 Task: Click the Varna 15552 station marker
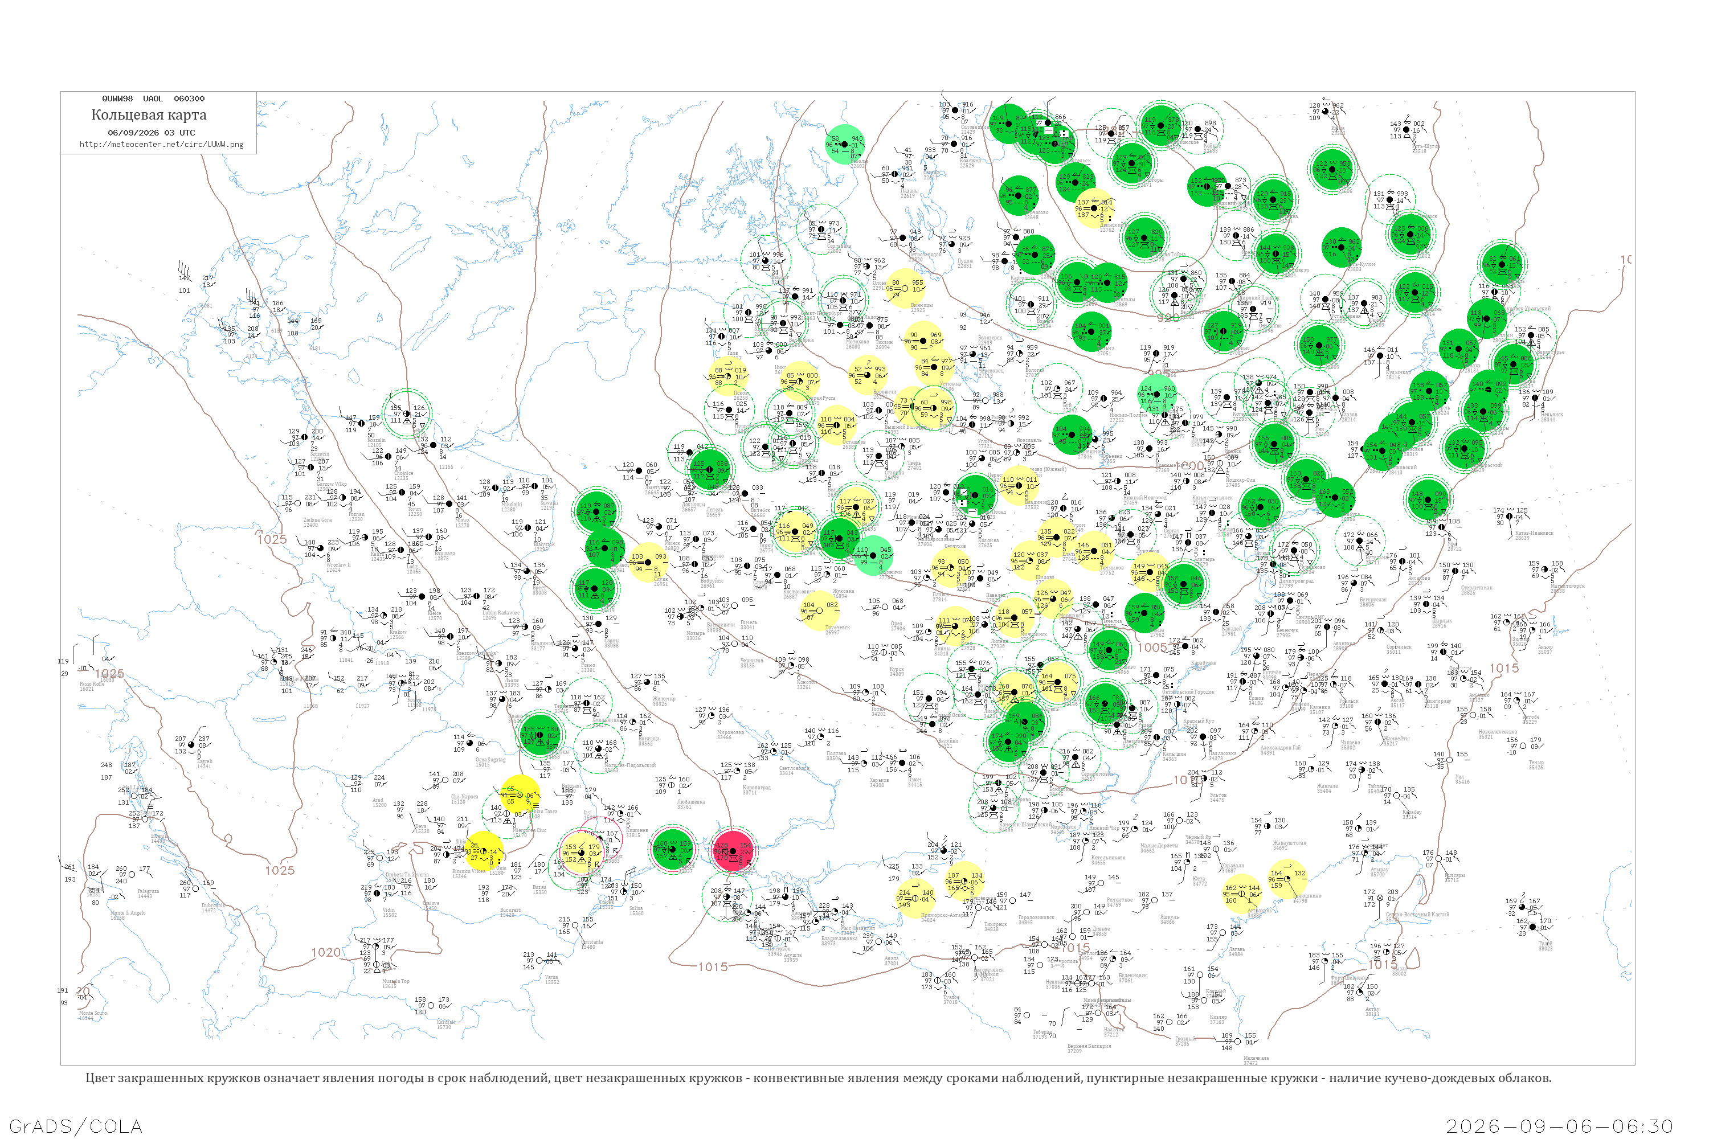[540, 961]
